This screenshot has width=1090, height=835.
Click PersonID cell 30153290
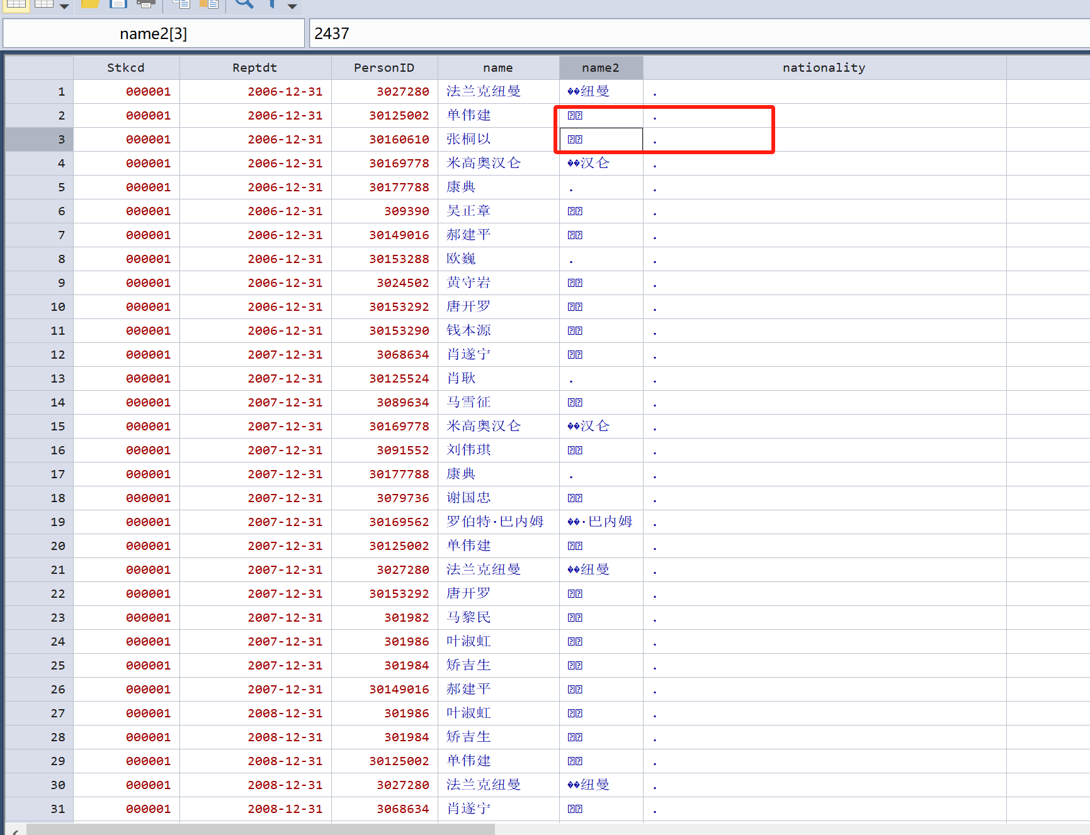(384, 331)
